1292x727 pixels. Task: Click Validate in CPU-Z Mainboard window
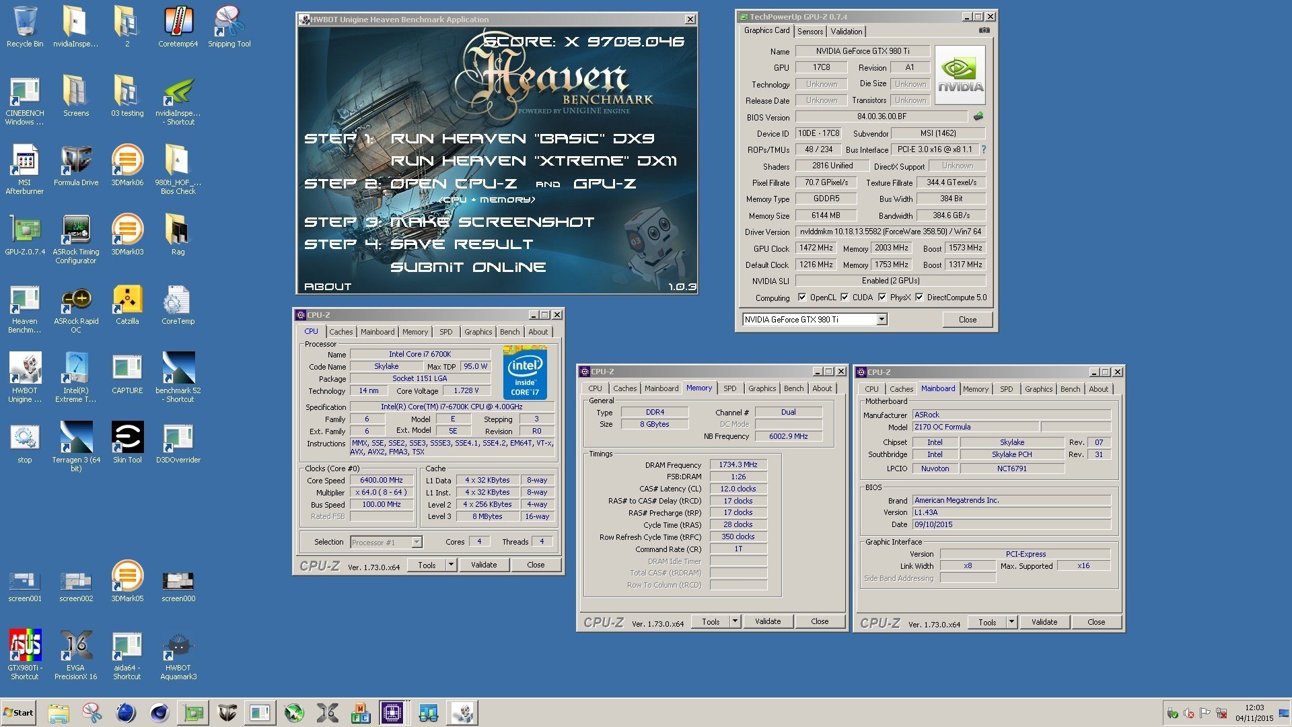1044,622
